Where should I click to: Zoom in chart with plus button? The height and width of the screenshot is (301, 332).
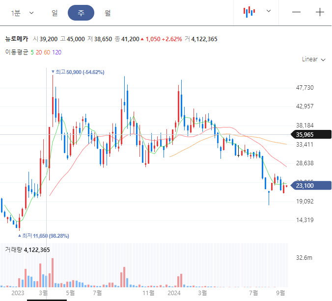320,12
